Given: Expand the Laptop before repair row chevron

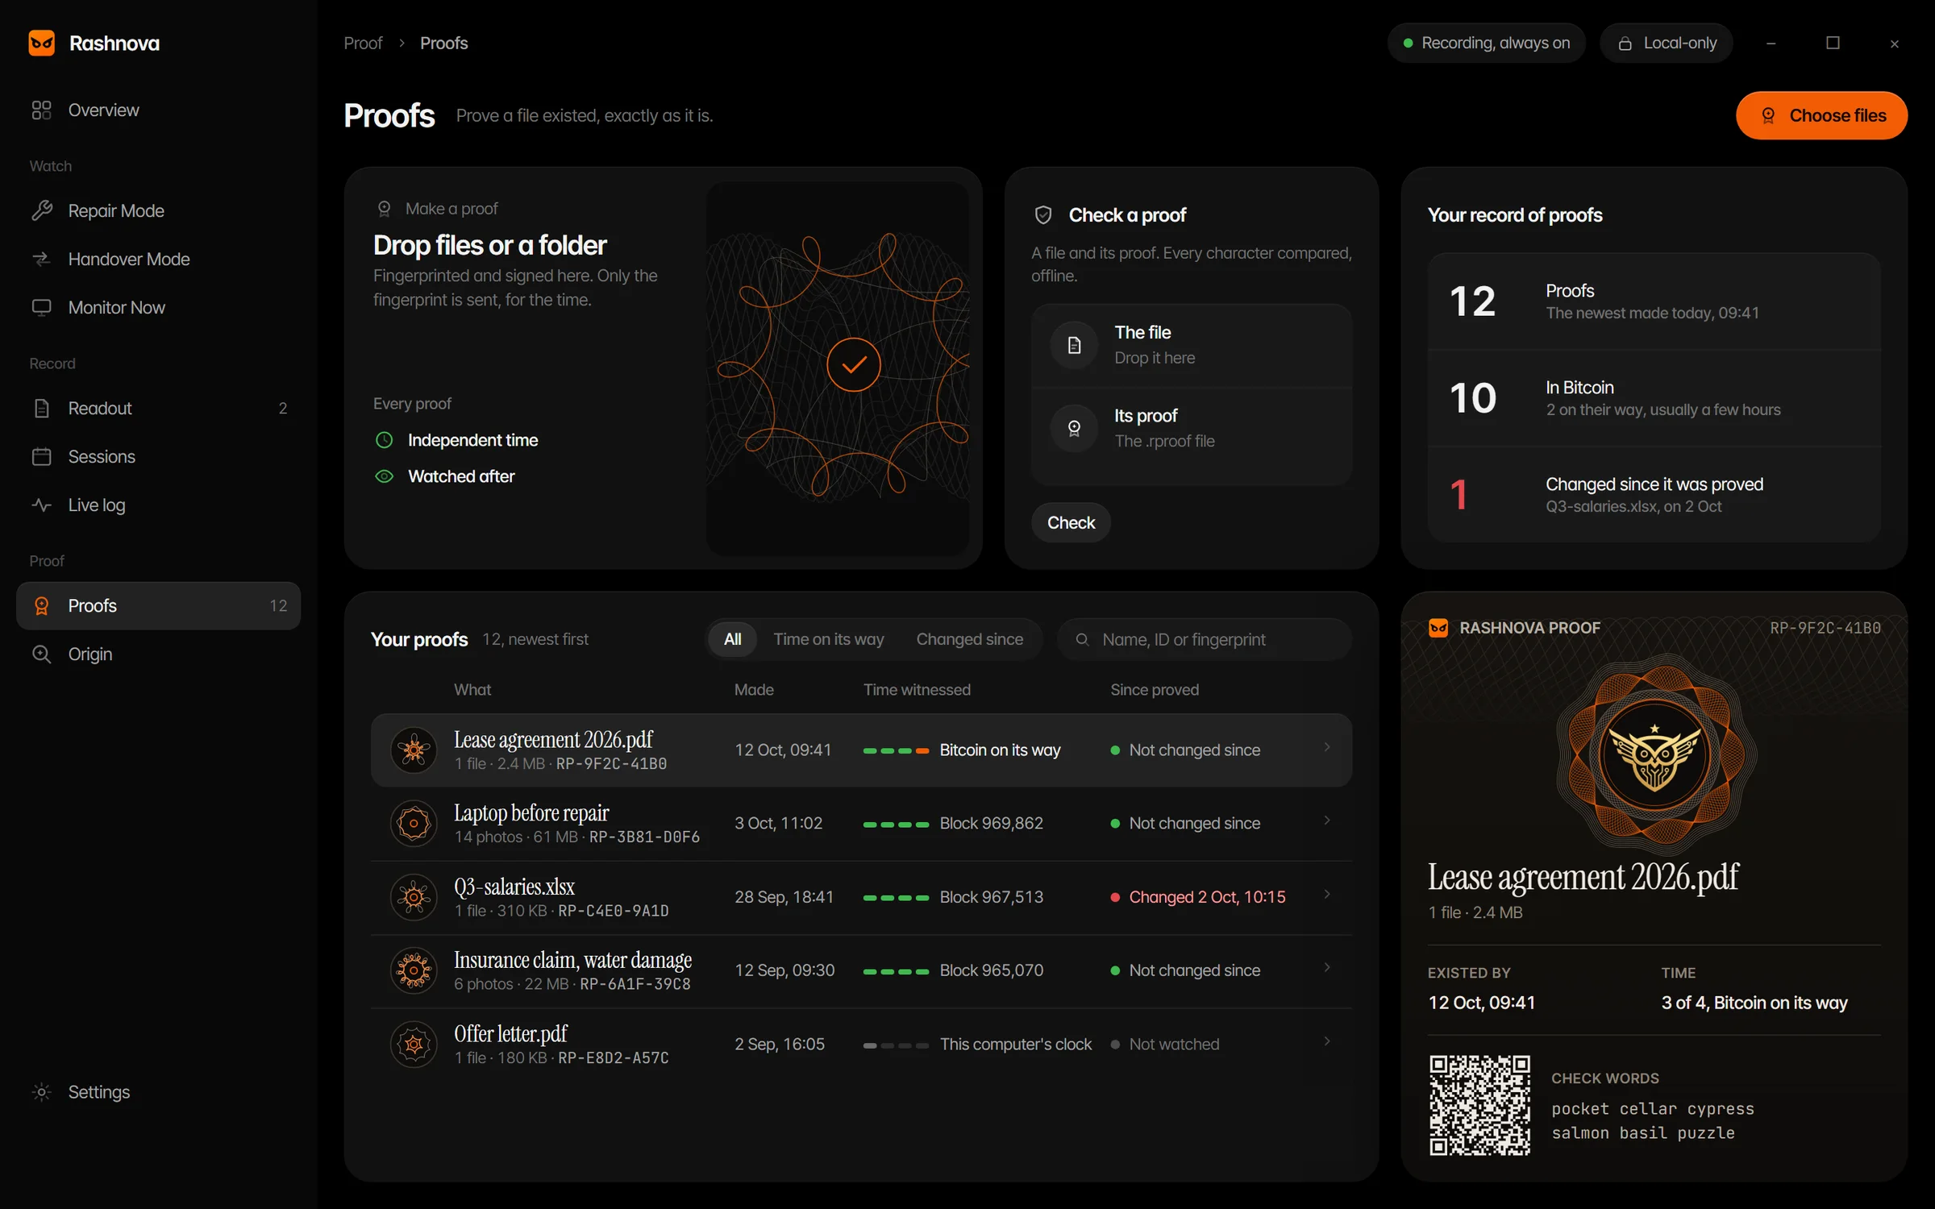Looking at the screenshot, I should coord(1326,821).
